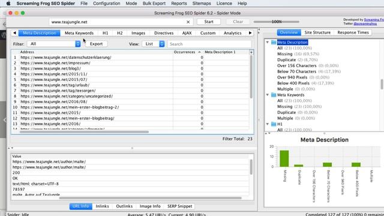Image resolution: width=384 pixels, height=216 pixels.
Task: Open the Help menu
Action: pyautogui.click(x=242, y=4)
